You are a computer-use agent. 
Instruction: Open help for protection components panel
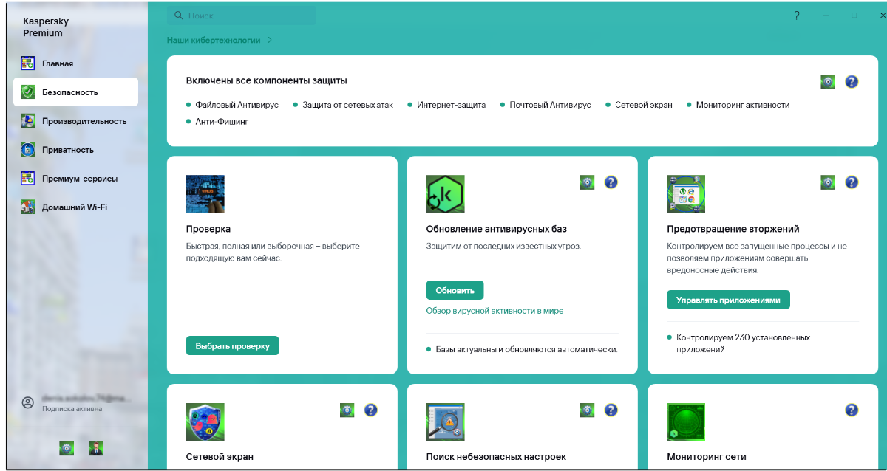852,82
